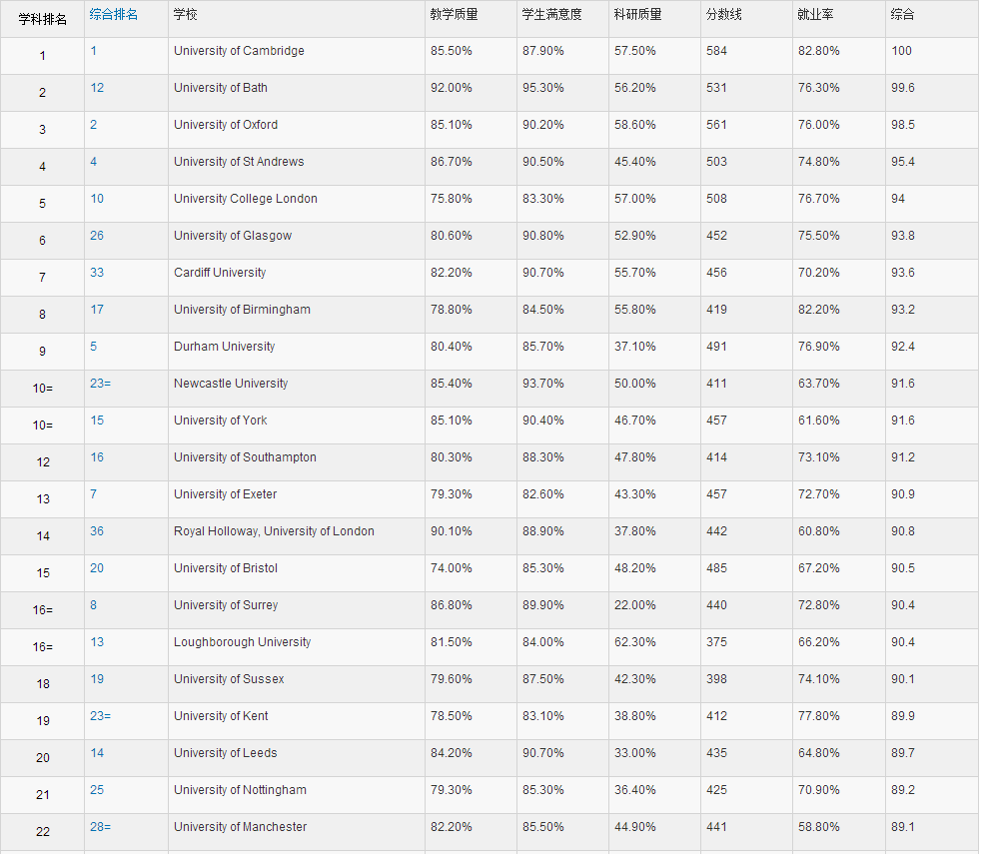Image resolution: width=981 pixels, height=854 pixels.
Task: Click the University of Oxford name cell
Action: 226,125
